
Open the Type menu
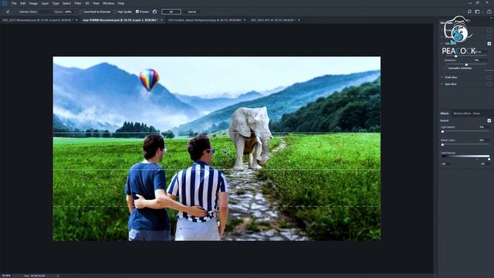[56, 3]
